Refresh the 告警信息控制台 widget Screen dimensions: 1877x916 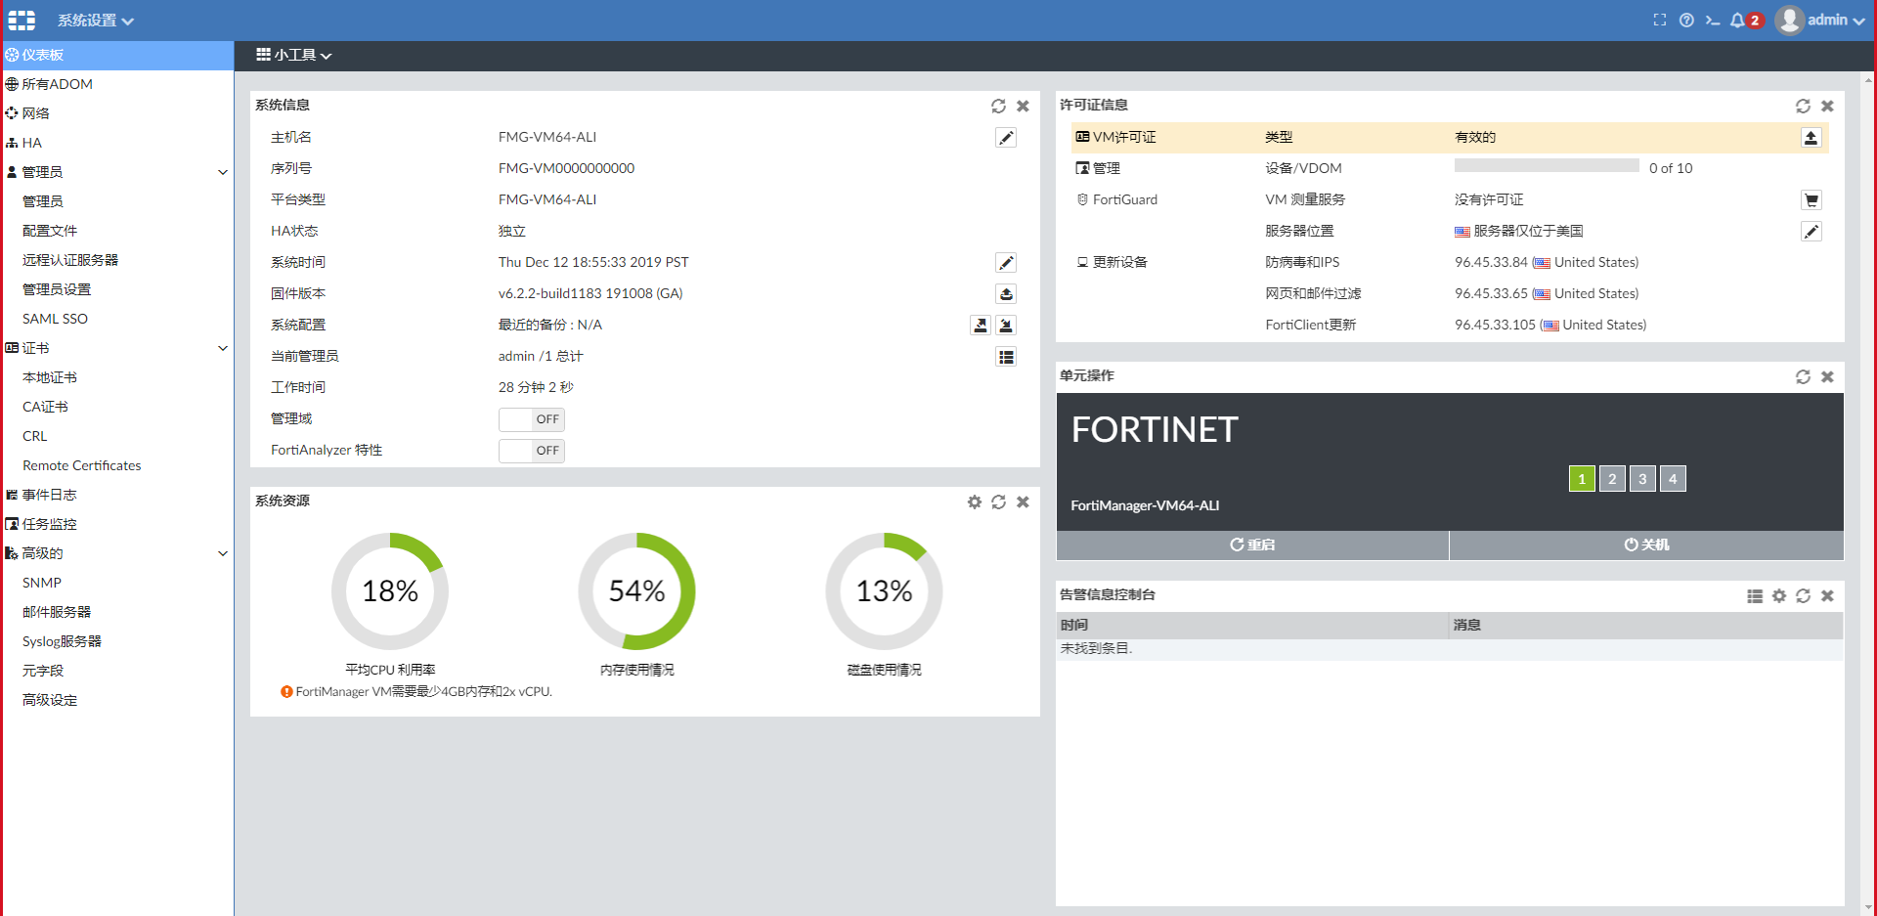[1803, 595]
